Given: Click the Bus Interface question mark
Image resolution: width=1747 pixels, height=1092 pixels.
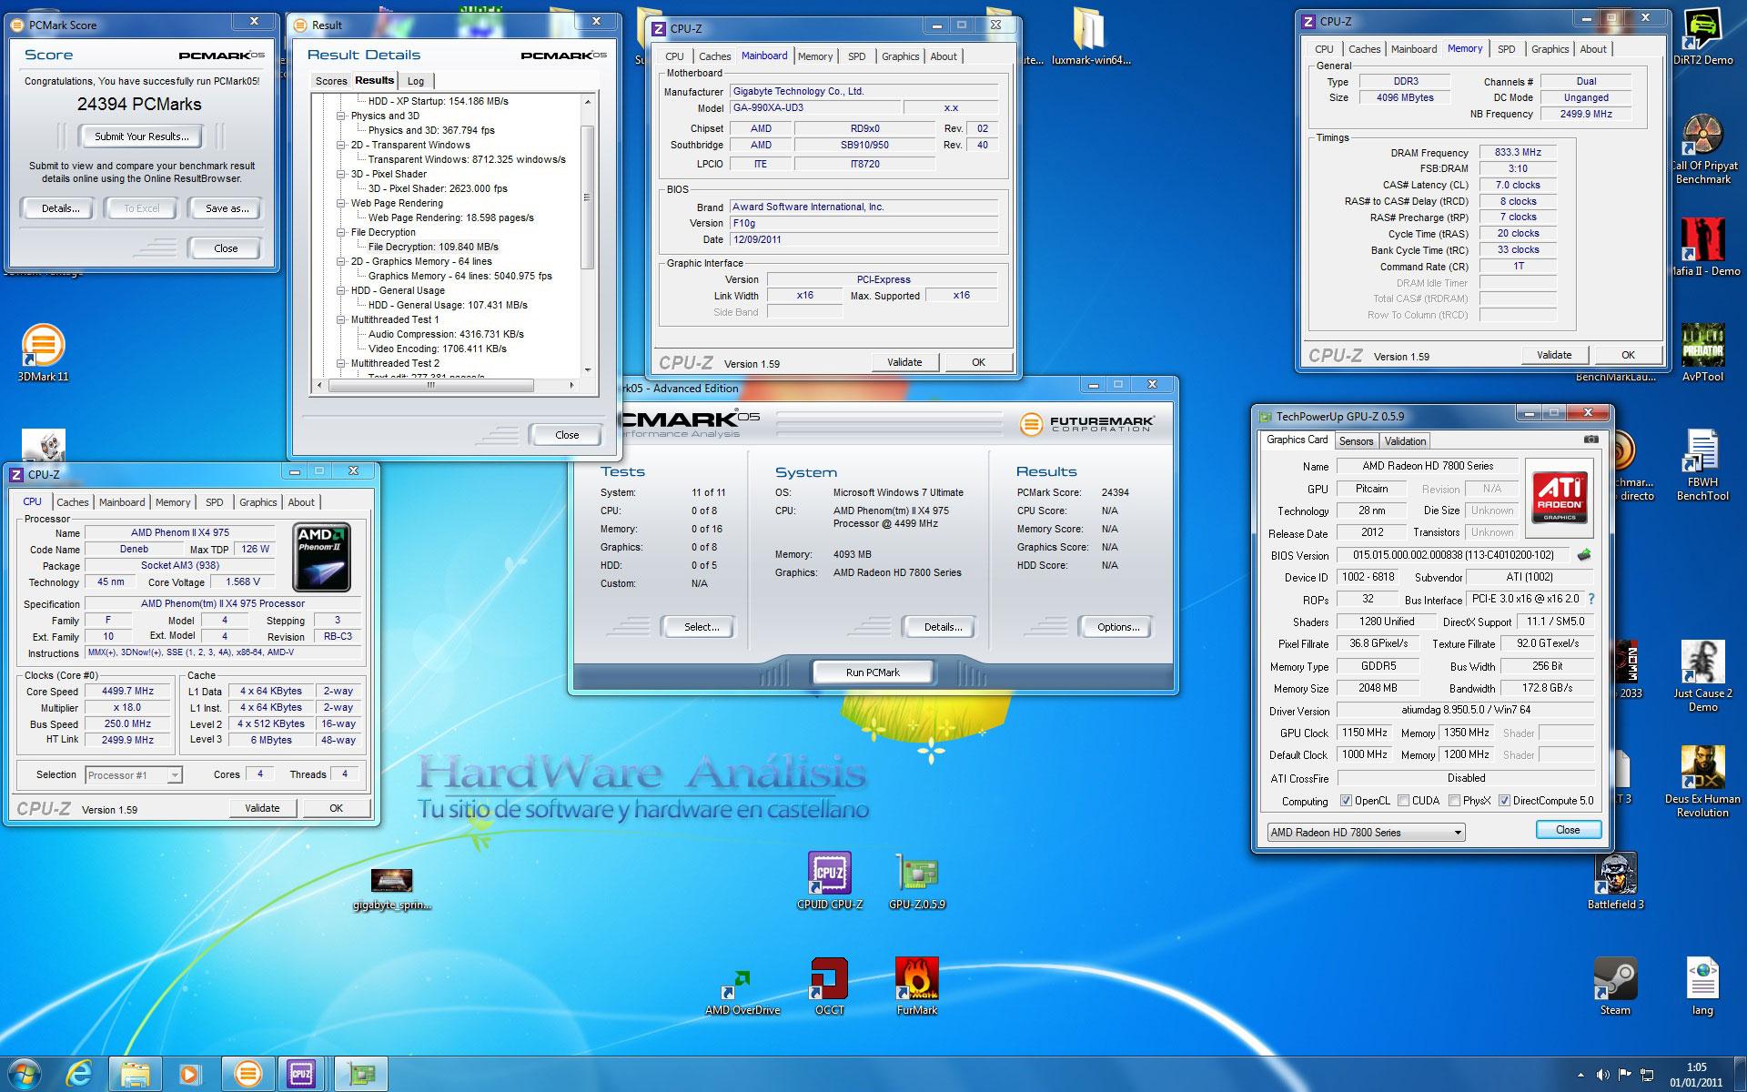Looking at the screenshot, I should 1590,599.
